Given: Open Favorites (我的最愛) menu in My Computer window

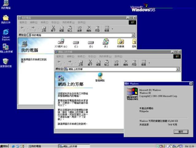Looking at the screenshot, I should click(69, 23).
